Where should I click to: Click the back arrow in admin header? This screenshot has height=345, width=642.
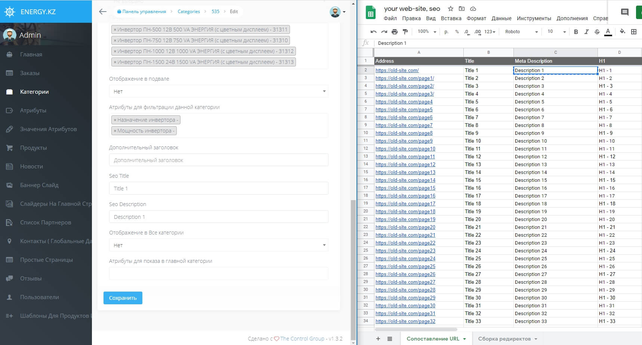pyautogui.click(x=103, y=12)
